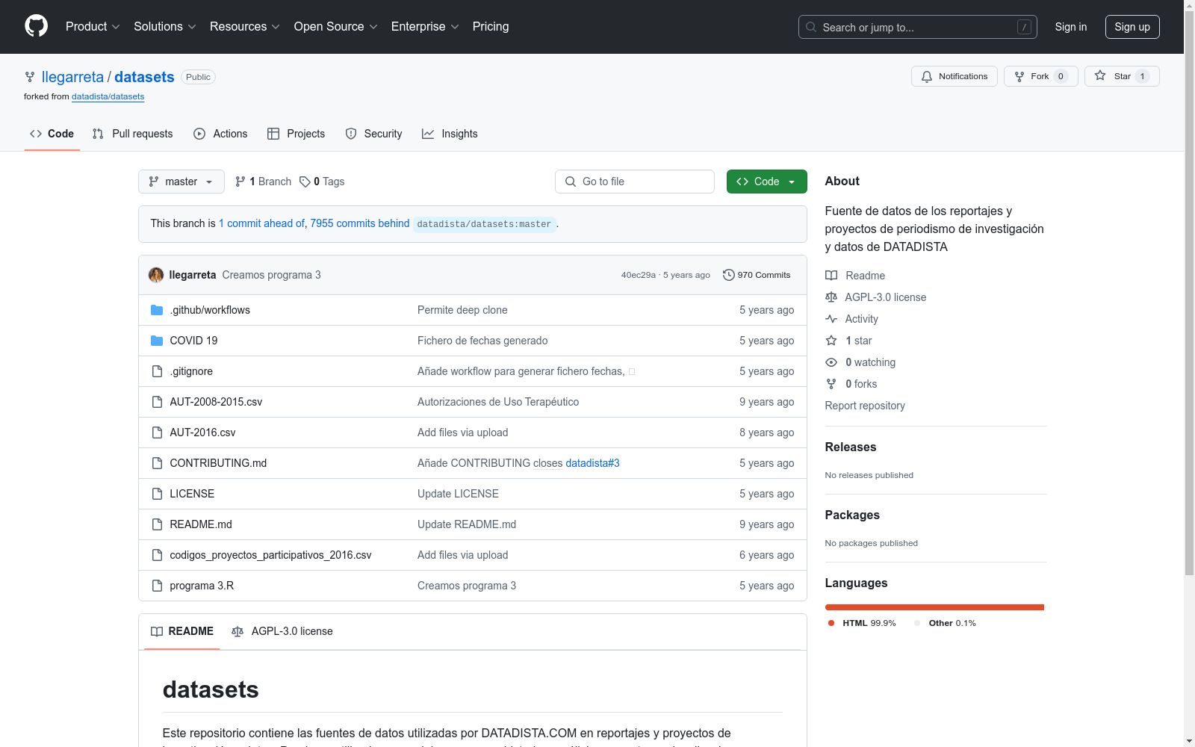Click the notifications bell icon
This screenshot has height=747, width=1195.
927,76
